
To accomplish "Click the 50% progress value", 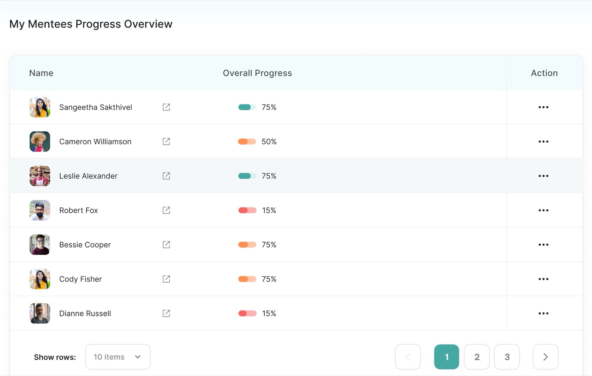I will (269, 141).
